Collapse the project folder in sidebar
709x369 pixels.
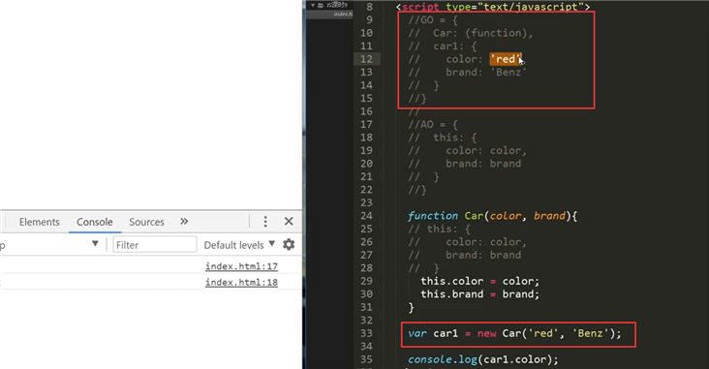tap(313, 5)
